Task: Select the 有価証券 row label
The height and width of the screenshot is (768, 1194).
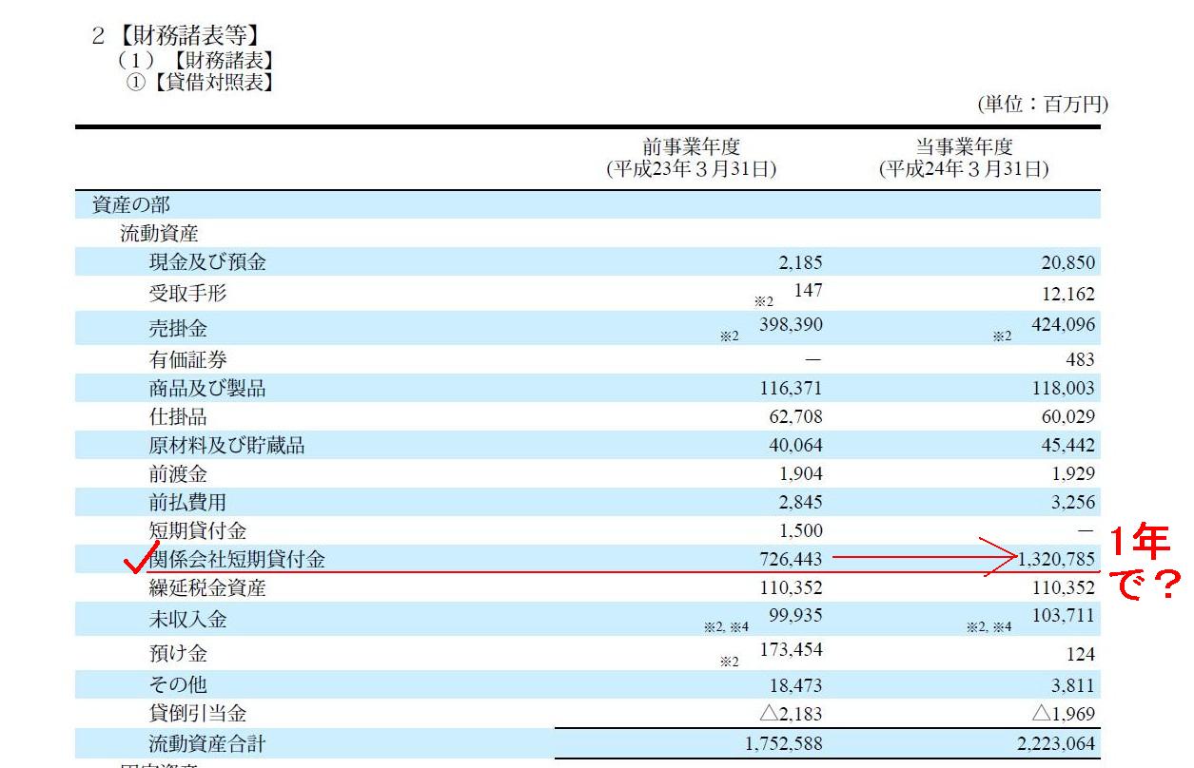Action: (x=187, y=359)
